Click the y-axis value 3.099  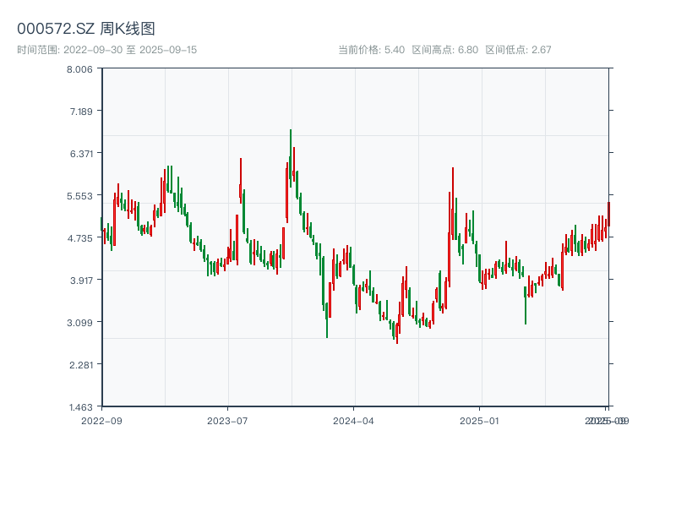click(x=79, y=323)
